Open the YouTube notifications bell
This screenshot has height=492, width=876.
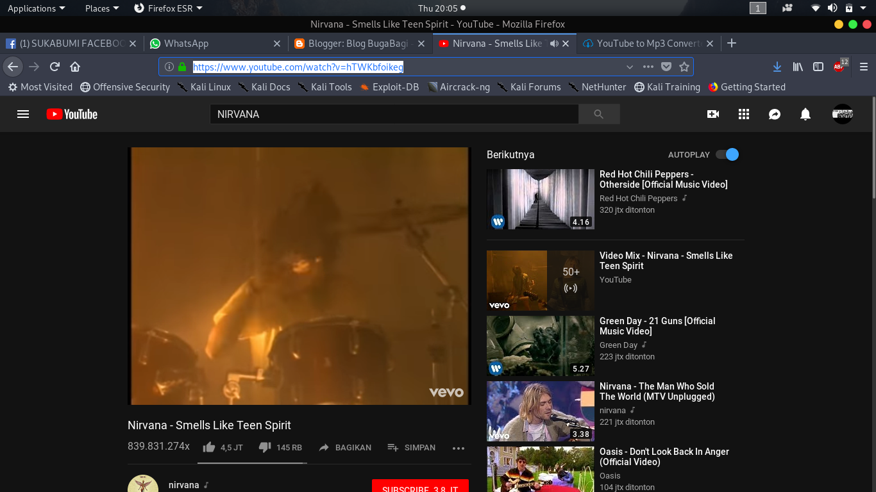pyautogui.click(x=805, y=114)
